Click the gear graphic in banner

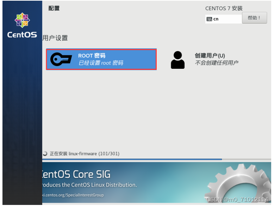pos(238,183)
